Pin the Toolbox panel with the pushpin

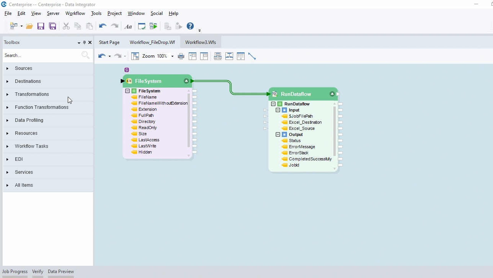point(85,42)
